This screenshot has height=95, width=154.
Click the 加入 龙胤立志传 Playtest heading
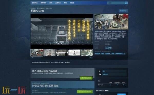click(44, 71)
